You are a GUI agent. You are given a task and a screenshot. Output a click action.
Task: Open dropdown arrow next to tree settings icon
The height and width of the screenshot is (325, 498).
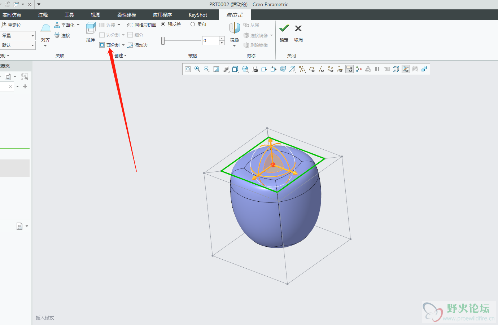[x=15, y=76]
